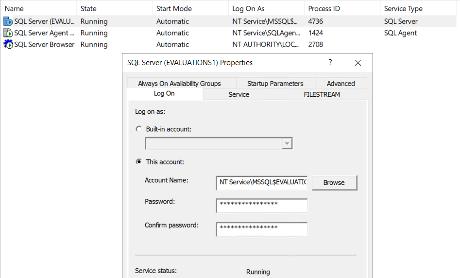Select the SQL Server Browser row name
This screenshot has height=278, width=460.
(44, 44)
